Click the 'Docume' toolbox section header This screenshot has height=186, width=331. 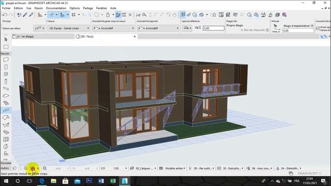(6, 163)
